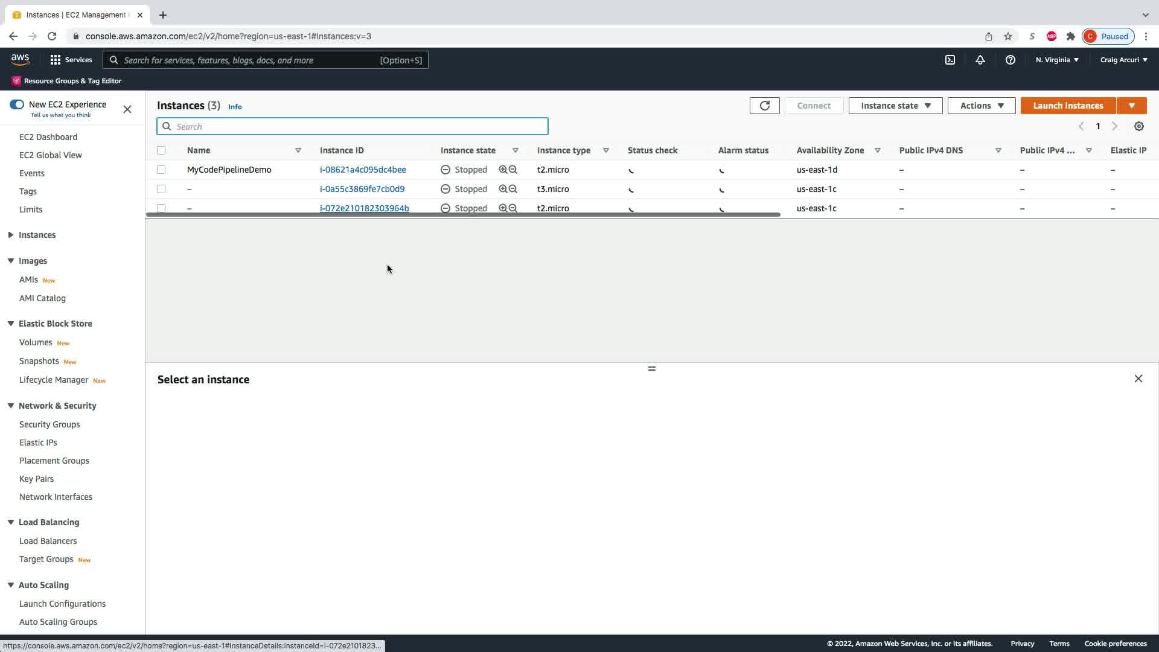Click zoom-in filter icon for MyCodePipelineDemo state
Viewport: 1159px width, 652px height.
pos(503,170)
